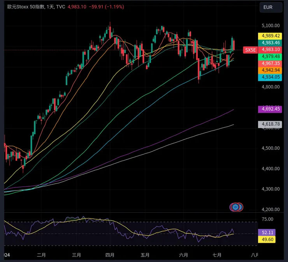Viewport: 288px width, 262px height.
Task: Open the EUR currency selector
Action: point(271,7)
